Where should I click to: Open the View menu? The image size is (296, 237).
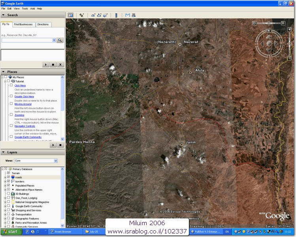coord(17,9)
